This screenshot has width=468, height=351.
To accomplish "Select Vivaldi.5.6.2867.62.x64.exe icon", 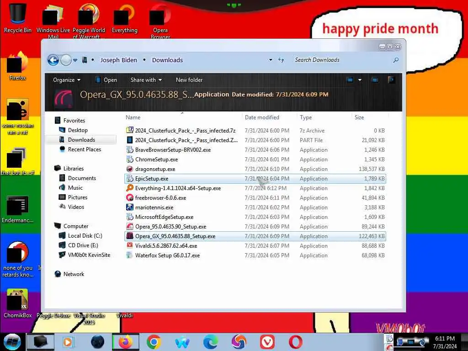I will point(129,245).
